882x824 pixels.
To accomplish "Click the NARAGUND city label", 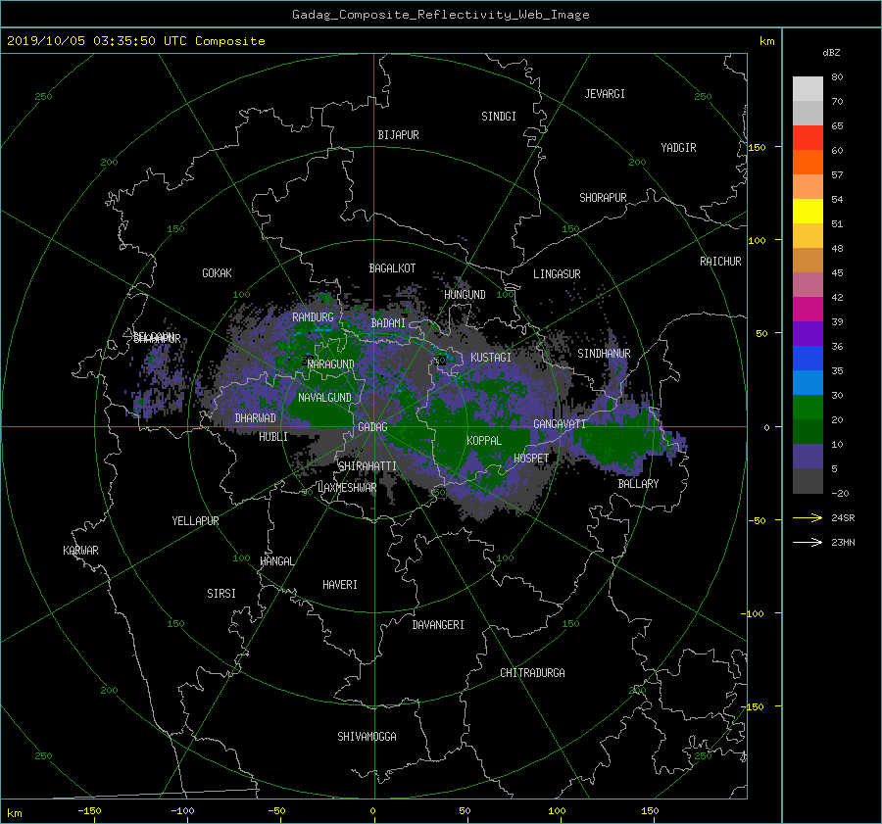I will point(331,364).
